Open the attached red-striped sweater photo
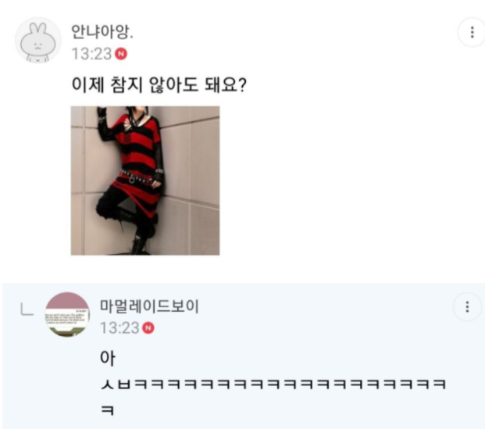 click(x=145, y=181)
